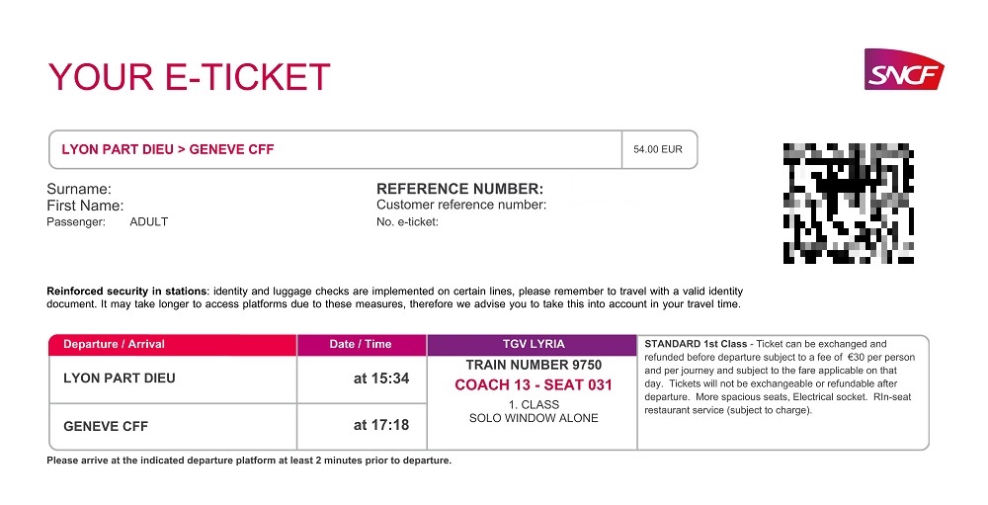Click the REFERENCE NUMBER heading
Image resolution: width=988 pixels, height=505 pixels.
tap(459, 189)
